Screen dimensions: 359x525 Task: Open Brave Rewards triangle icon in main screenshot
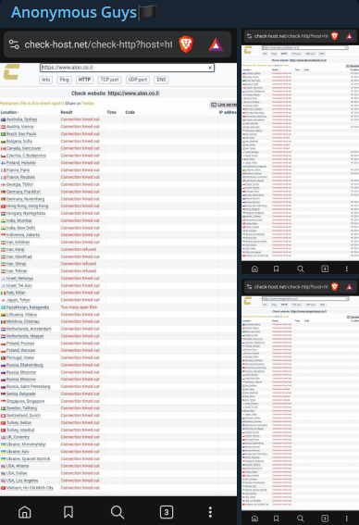point(216,44)
